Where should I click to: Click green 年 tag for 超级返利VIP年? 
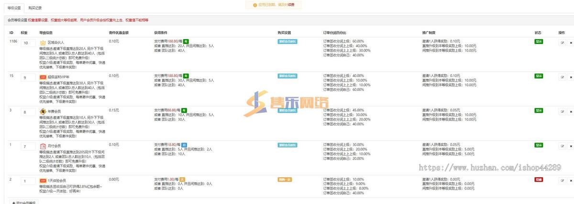[x=186, y=76]
